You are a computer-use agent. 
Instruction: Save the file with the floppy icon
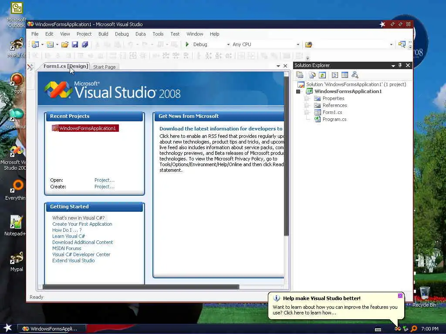(75, 44)
